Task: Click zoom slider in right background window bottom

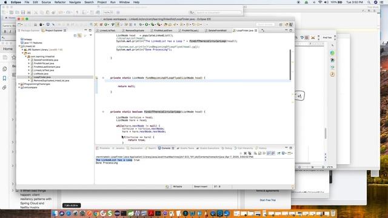Action: click(312, 167)
